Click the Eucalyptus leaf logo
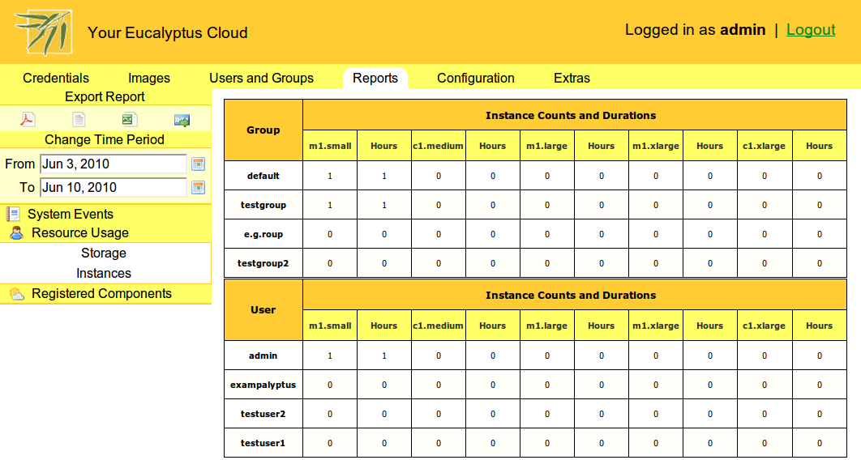 [44, 32]
